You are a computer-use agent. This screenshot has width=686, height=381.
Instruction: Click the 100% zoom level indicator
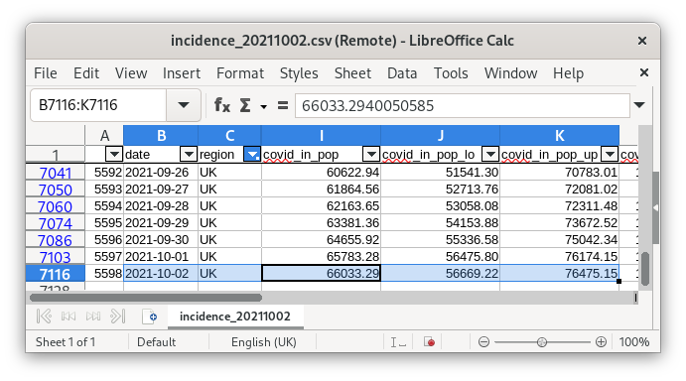634,341
